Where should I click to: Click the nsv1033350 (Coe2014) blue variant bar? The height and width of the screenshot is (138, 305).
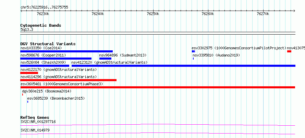(66, 51)
